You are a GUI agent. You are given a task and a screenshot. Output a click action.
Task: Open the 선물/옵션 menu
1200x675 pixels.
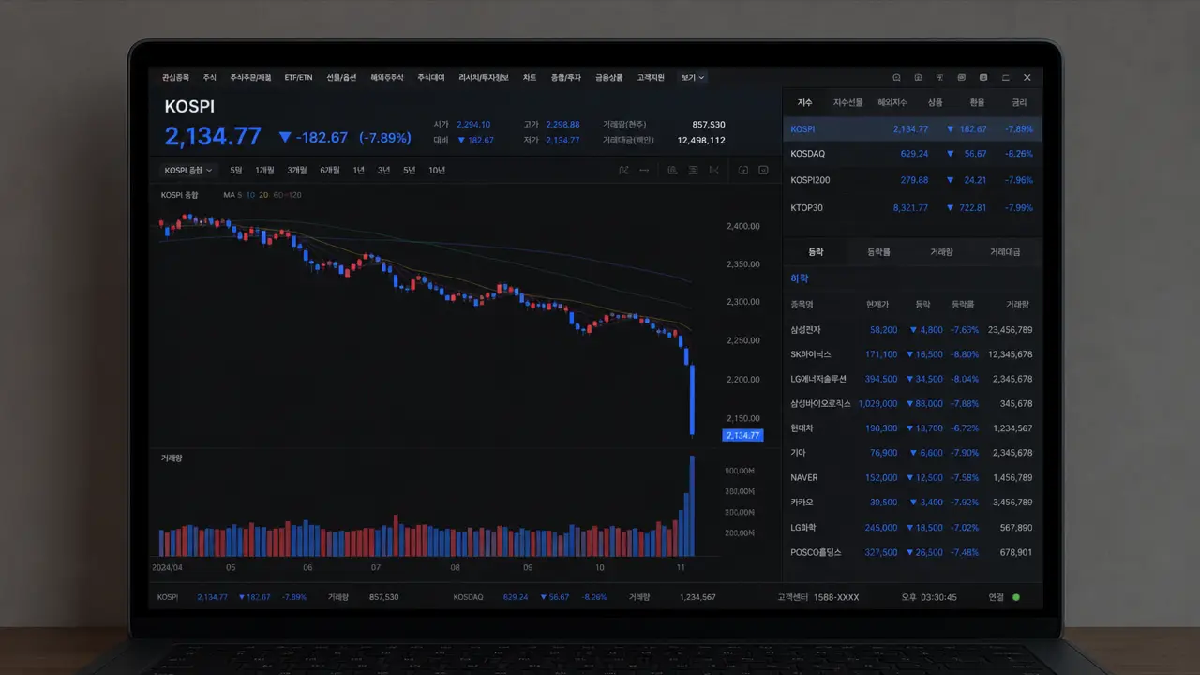(x=341, y=77)
